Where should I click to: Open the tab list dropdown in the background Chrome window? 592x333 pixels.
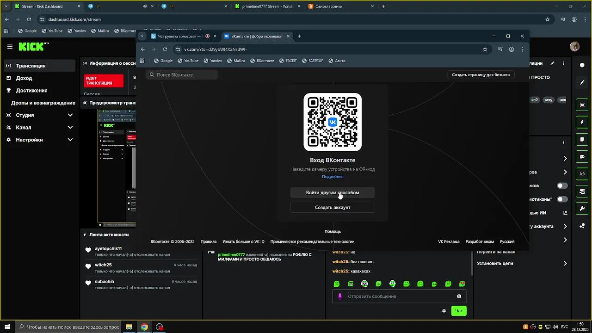point(6,6)
